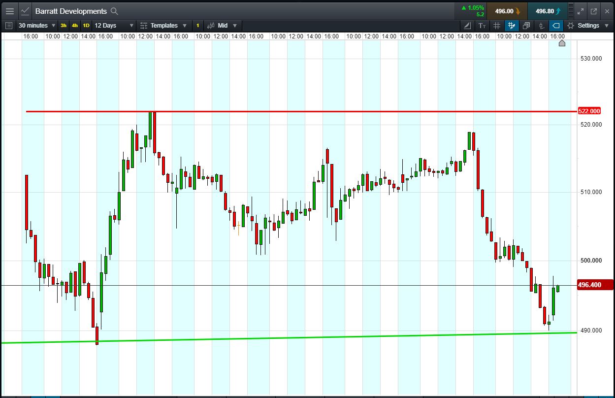Click the line chart icon beside the title
Screen dimensions: 615x398
click(25, 11)
